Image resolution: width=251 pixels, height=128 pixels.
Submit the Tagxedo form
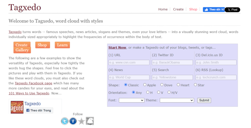tap(204, 100)
